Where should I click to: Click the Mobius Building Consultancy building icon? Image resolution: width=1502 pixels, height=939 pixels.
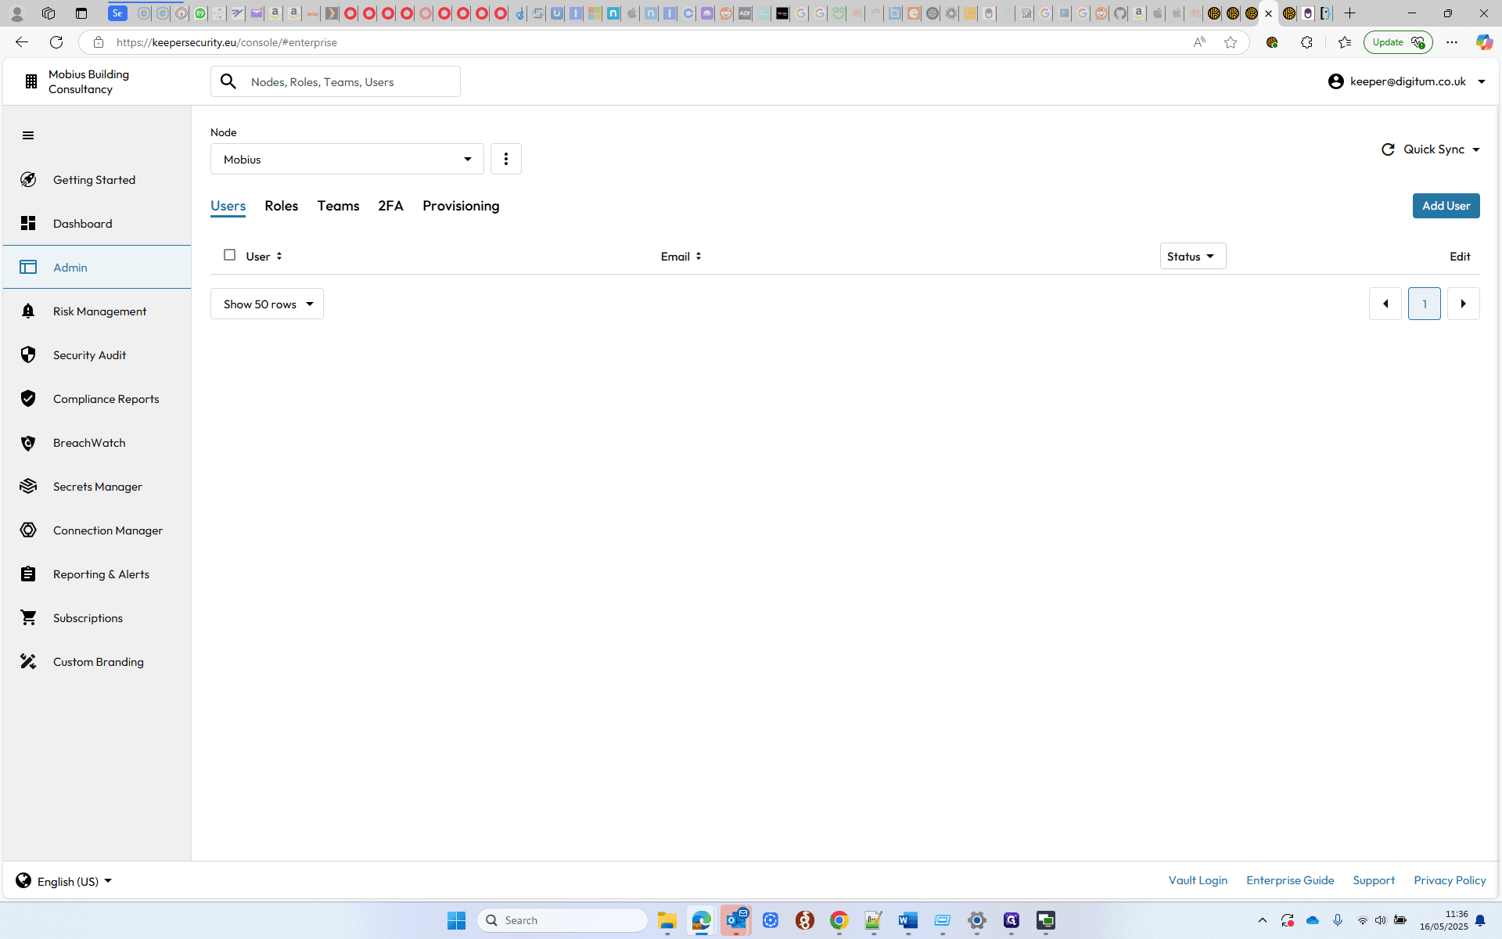[x=31, y=81]
